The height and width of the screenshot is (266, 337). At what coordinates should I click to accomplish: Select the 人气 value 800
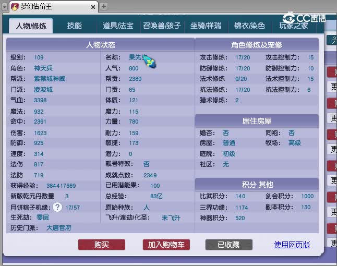tap(134, 68)
